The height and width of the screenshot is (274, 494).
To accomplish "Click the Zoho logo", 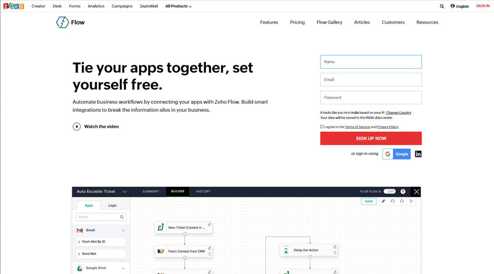I will point(13,6).
